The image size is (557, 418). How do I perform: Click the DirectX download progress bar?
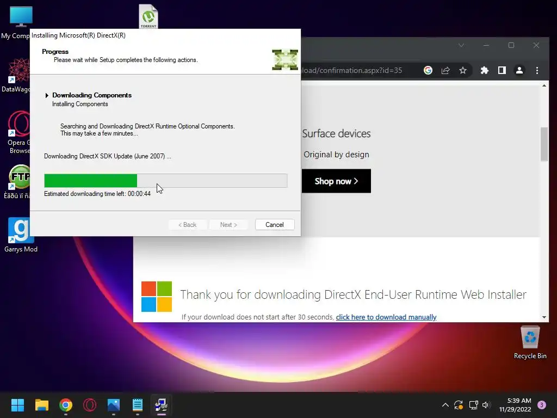165,181
